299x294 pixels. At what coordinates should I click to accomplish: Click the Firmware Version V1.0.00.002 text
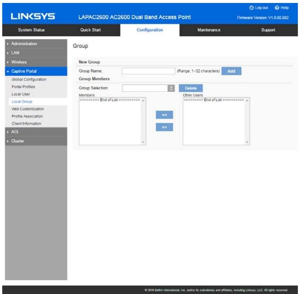click(263, 18)
